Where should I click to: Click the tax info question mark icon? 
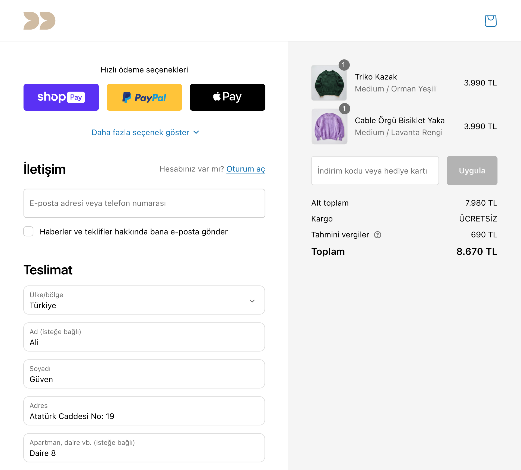(x=377, y=235)
